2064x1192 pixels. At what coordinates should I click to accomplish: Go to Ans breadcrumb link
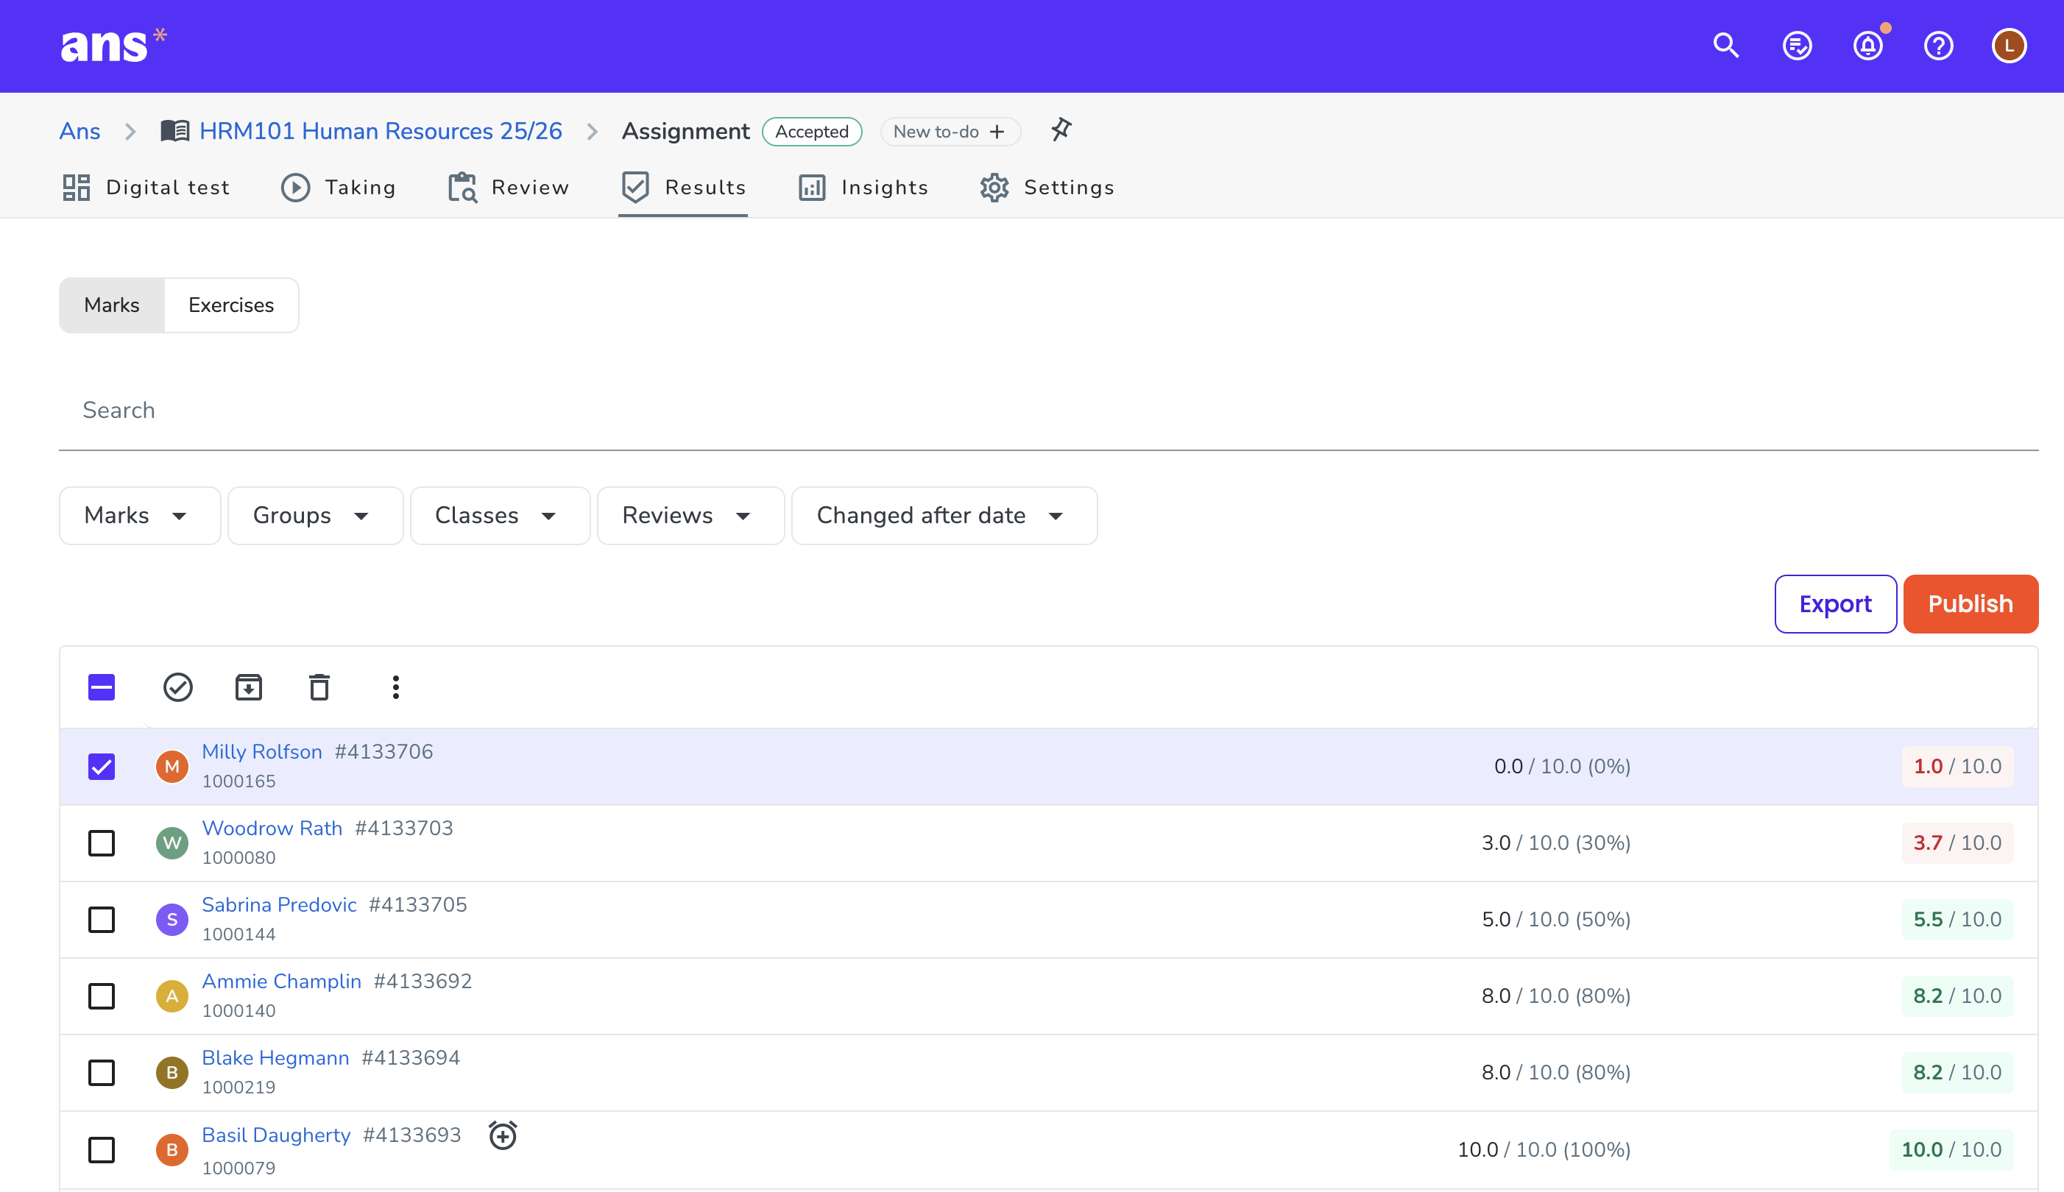coord(79,131)
